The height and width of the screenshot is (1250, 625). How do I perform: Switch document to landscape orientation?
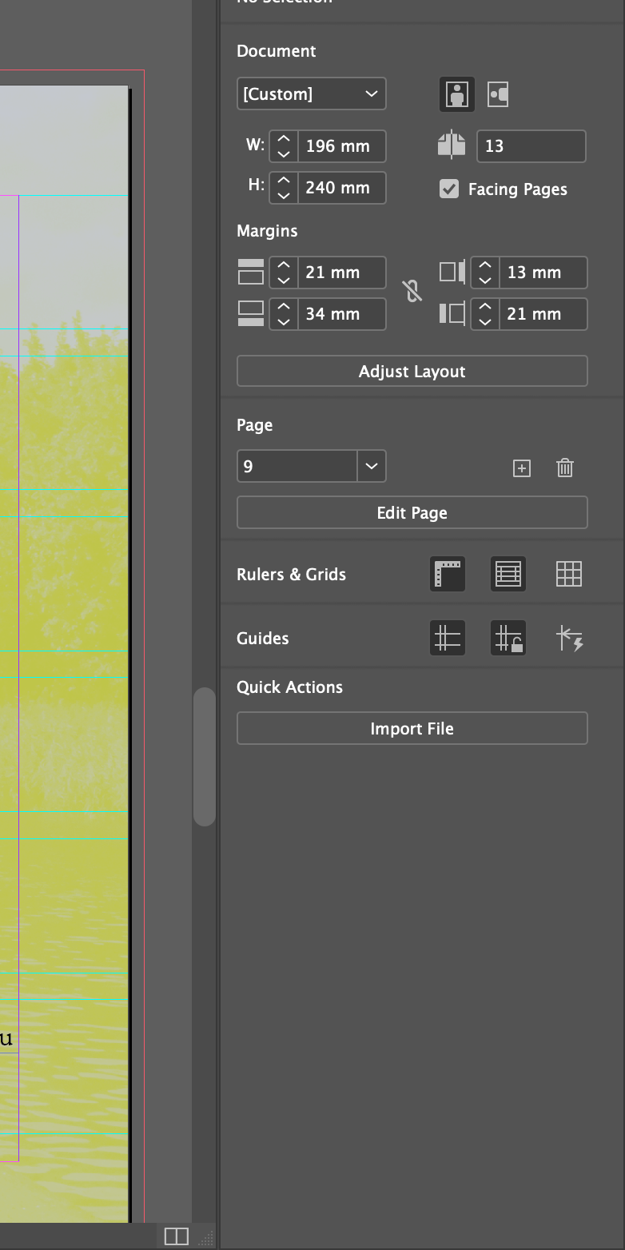pyautogui.click(x=498, y=94)
